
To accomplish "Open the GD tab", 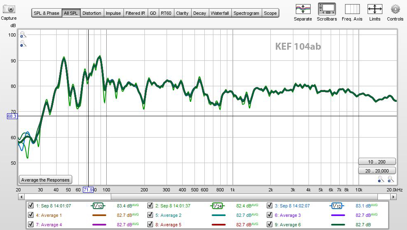I will coord(153,13).
